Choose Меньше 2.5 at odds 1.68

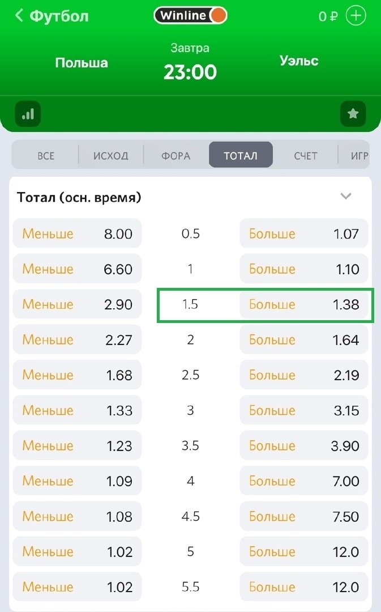click(x=77, y=375)
